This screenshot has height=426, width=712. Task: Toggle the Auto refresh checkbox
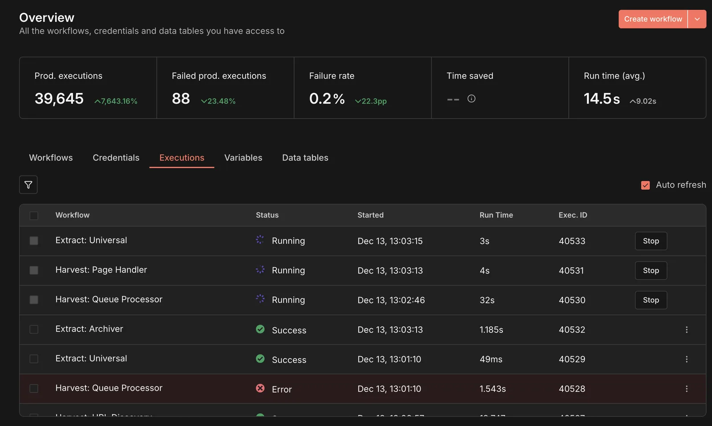[645, 185]
